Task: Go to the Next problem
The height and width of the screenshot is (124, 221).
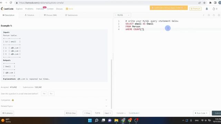Action: pyautogui.click(x=108, y=113)
